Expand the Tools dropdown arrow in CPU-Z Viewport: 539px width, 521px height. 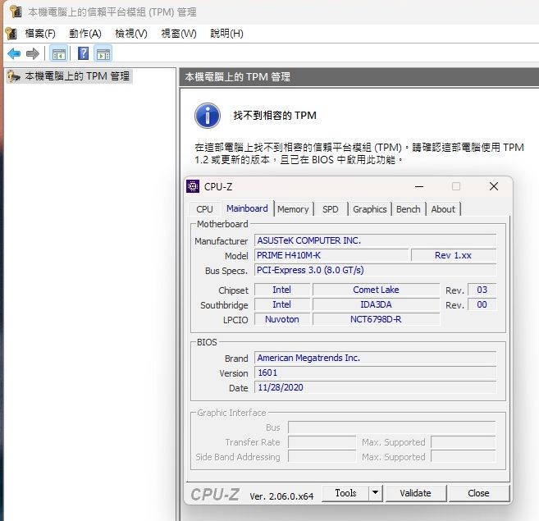[x=376, y=493]
